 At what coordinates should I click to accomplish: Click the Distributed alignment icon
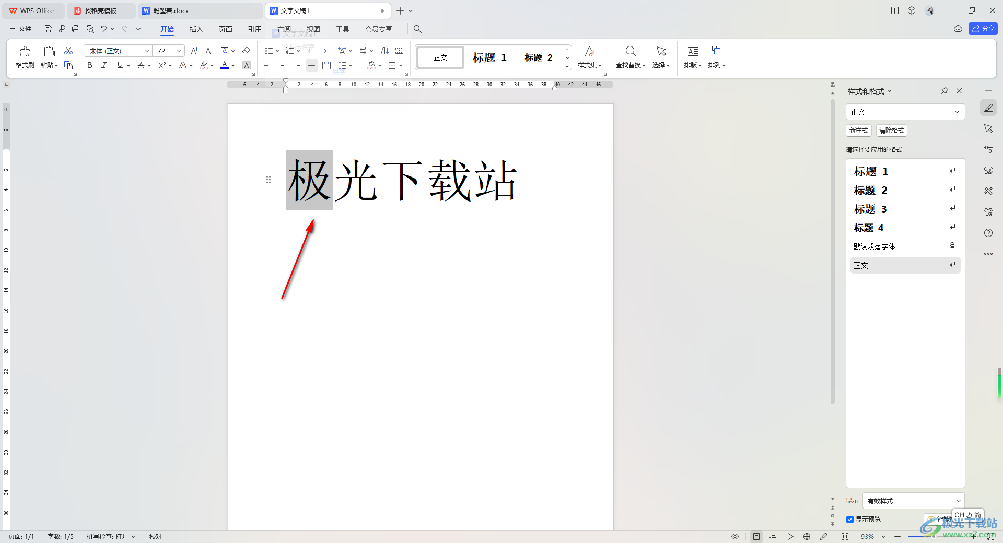point(326,65)
